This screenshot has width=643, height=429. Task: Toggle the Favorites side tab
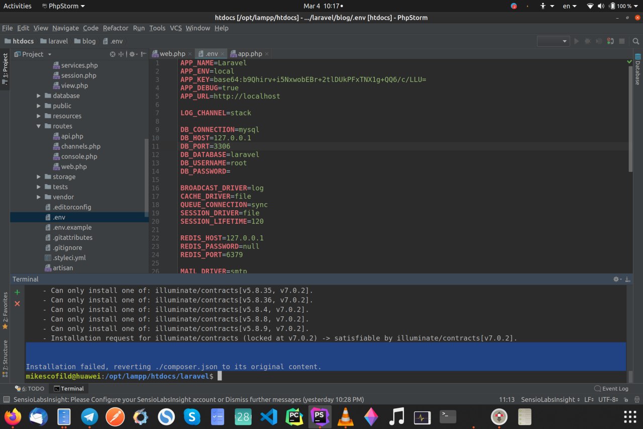tap(5, 311)
